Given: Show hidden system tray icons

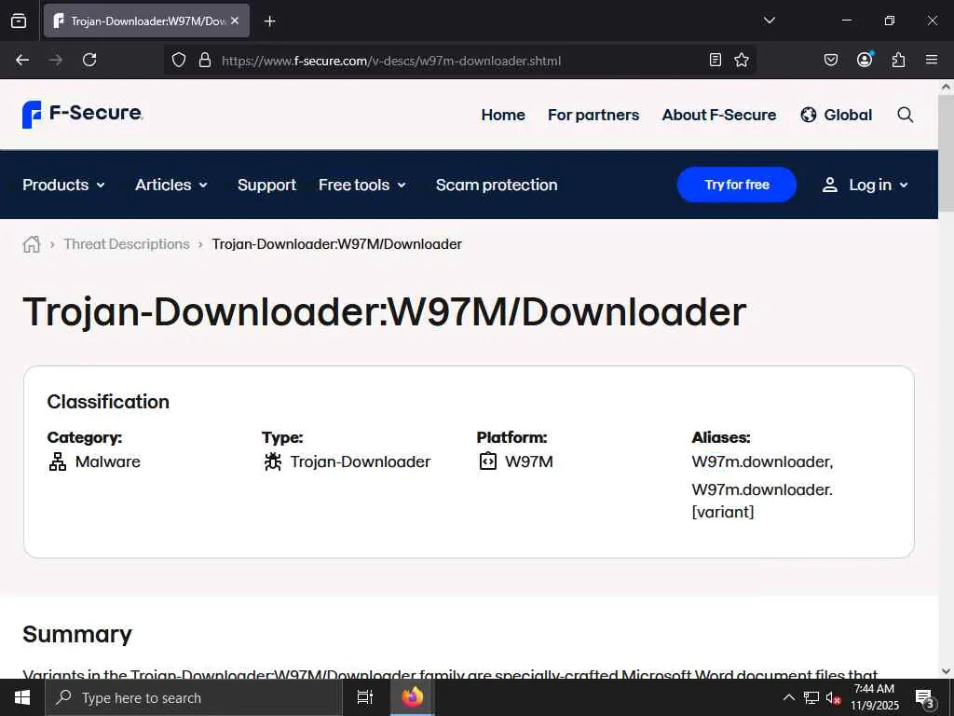Looking at the screenshot, I should click(x=788, y=697).
